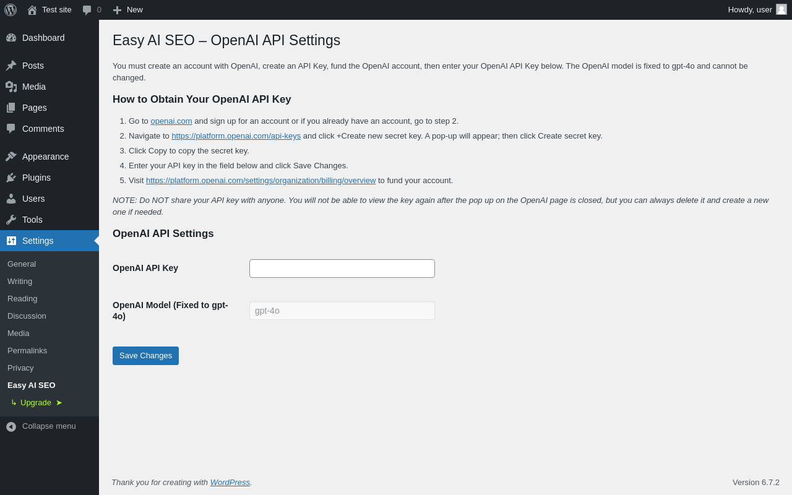Click the Posts pushpin icon
This screenshot has height=495, width=792.
pyautogui.click(x=11, y=66)
